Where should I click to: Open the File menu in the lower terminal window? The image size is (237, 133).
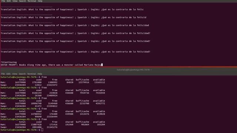[x=3, y=74]
